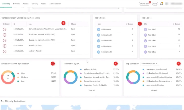Click View All under Top Stories by IoA
The width and height of the screenshot is (184, 110).
pyautogui.click(x=91, y=90)
